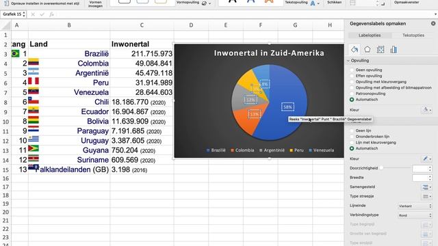The image size is (438, 246).
Task: Open the name box Grafiek 15 stepper
Action: pos(24,14)
